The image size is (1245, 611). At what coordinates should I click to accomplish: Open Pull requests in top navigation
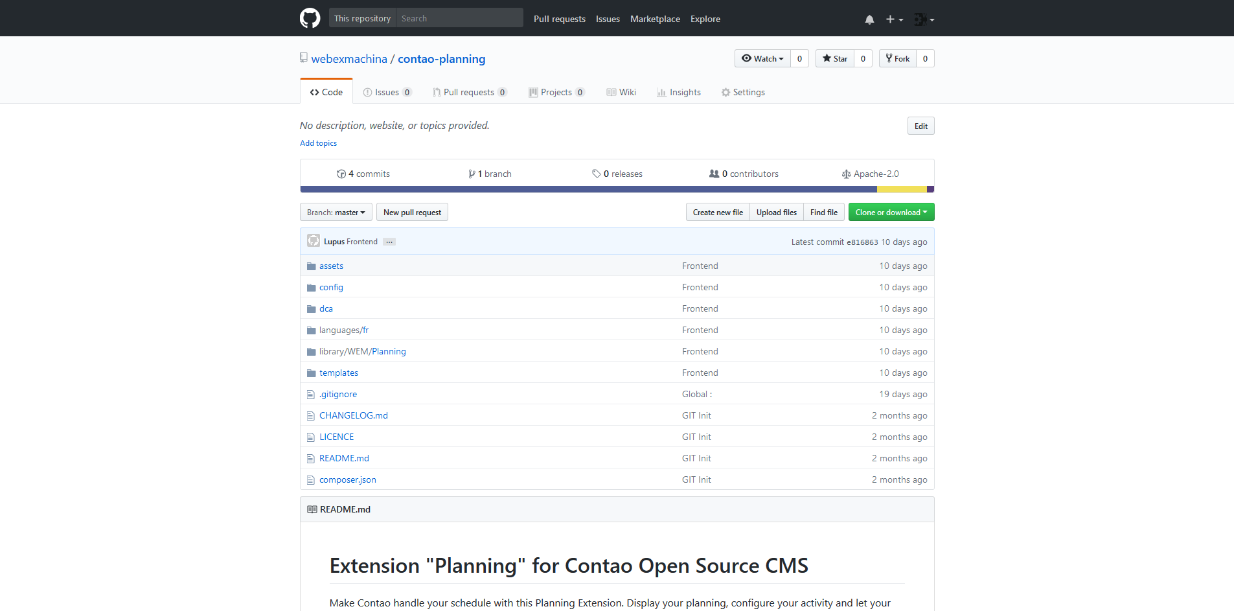(x=560, y=19)
